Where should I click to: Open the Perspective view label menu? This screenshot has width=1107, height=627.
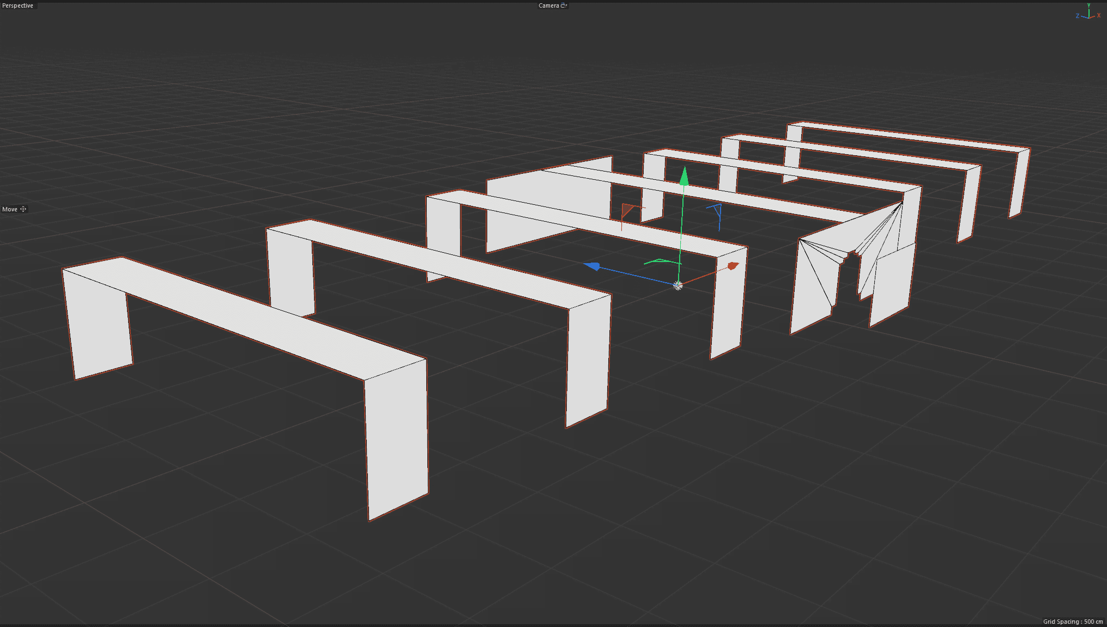click(x=17, y=5)
